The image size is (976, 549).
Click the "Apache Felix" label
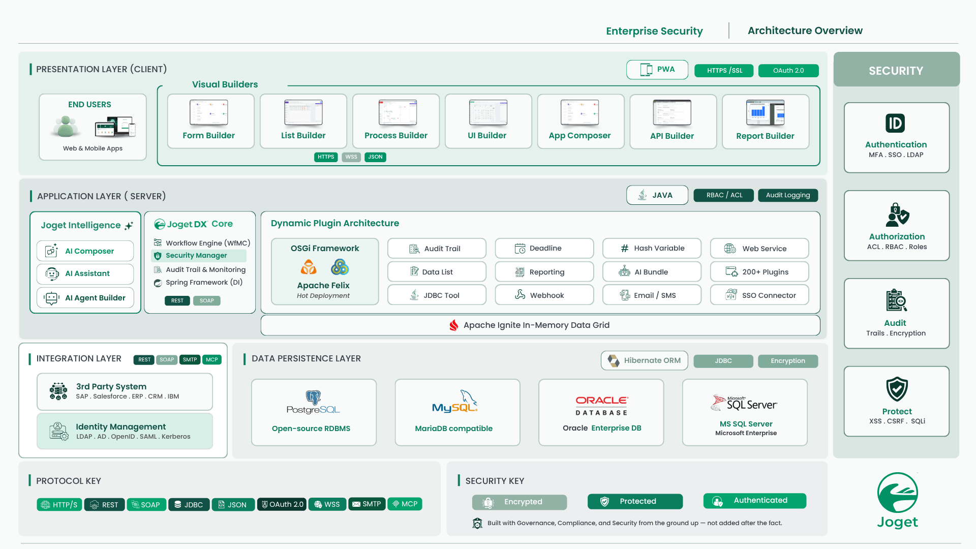[x=323, y=286]
